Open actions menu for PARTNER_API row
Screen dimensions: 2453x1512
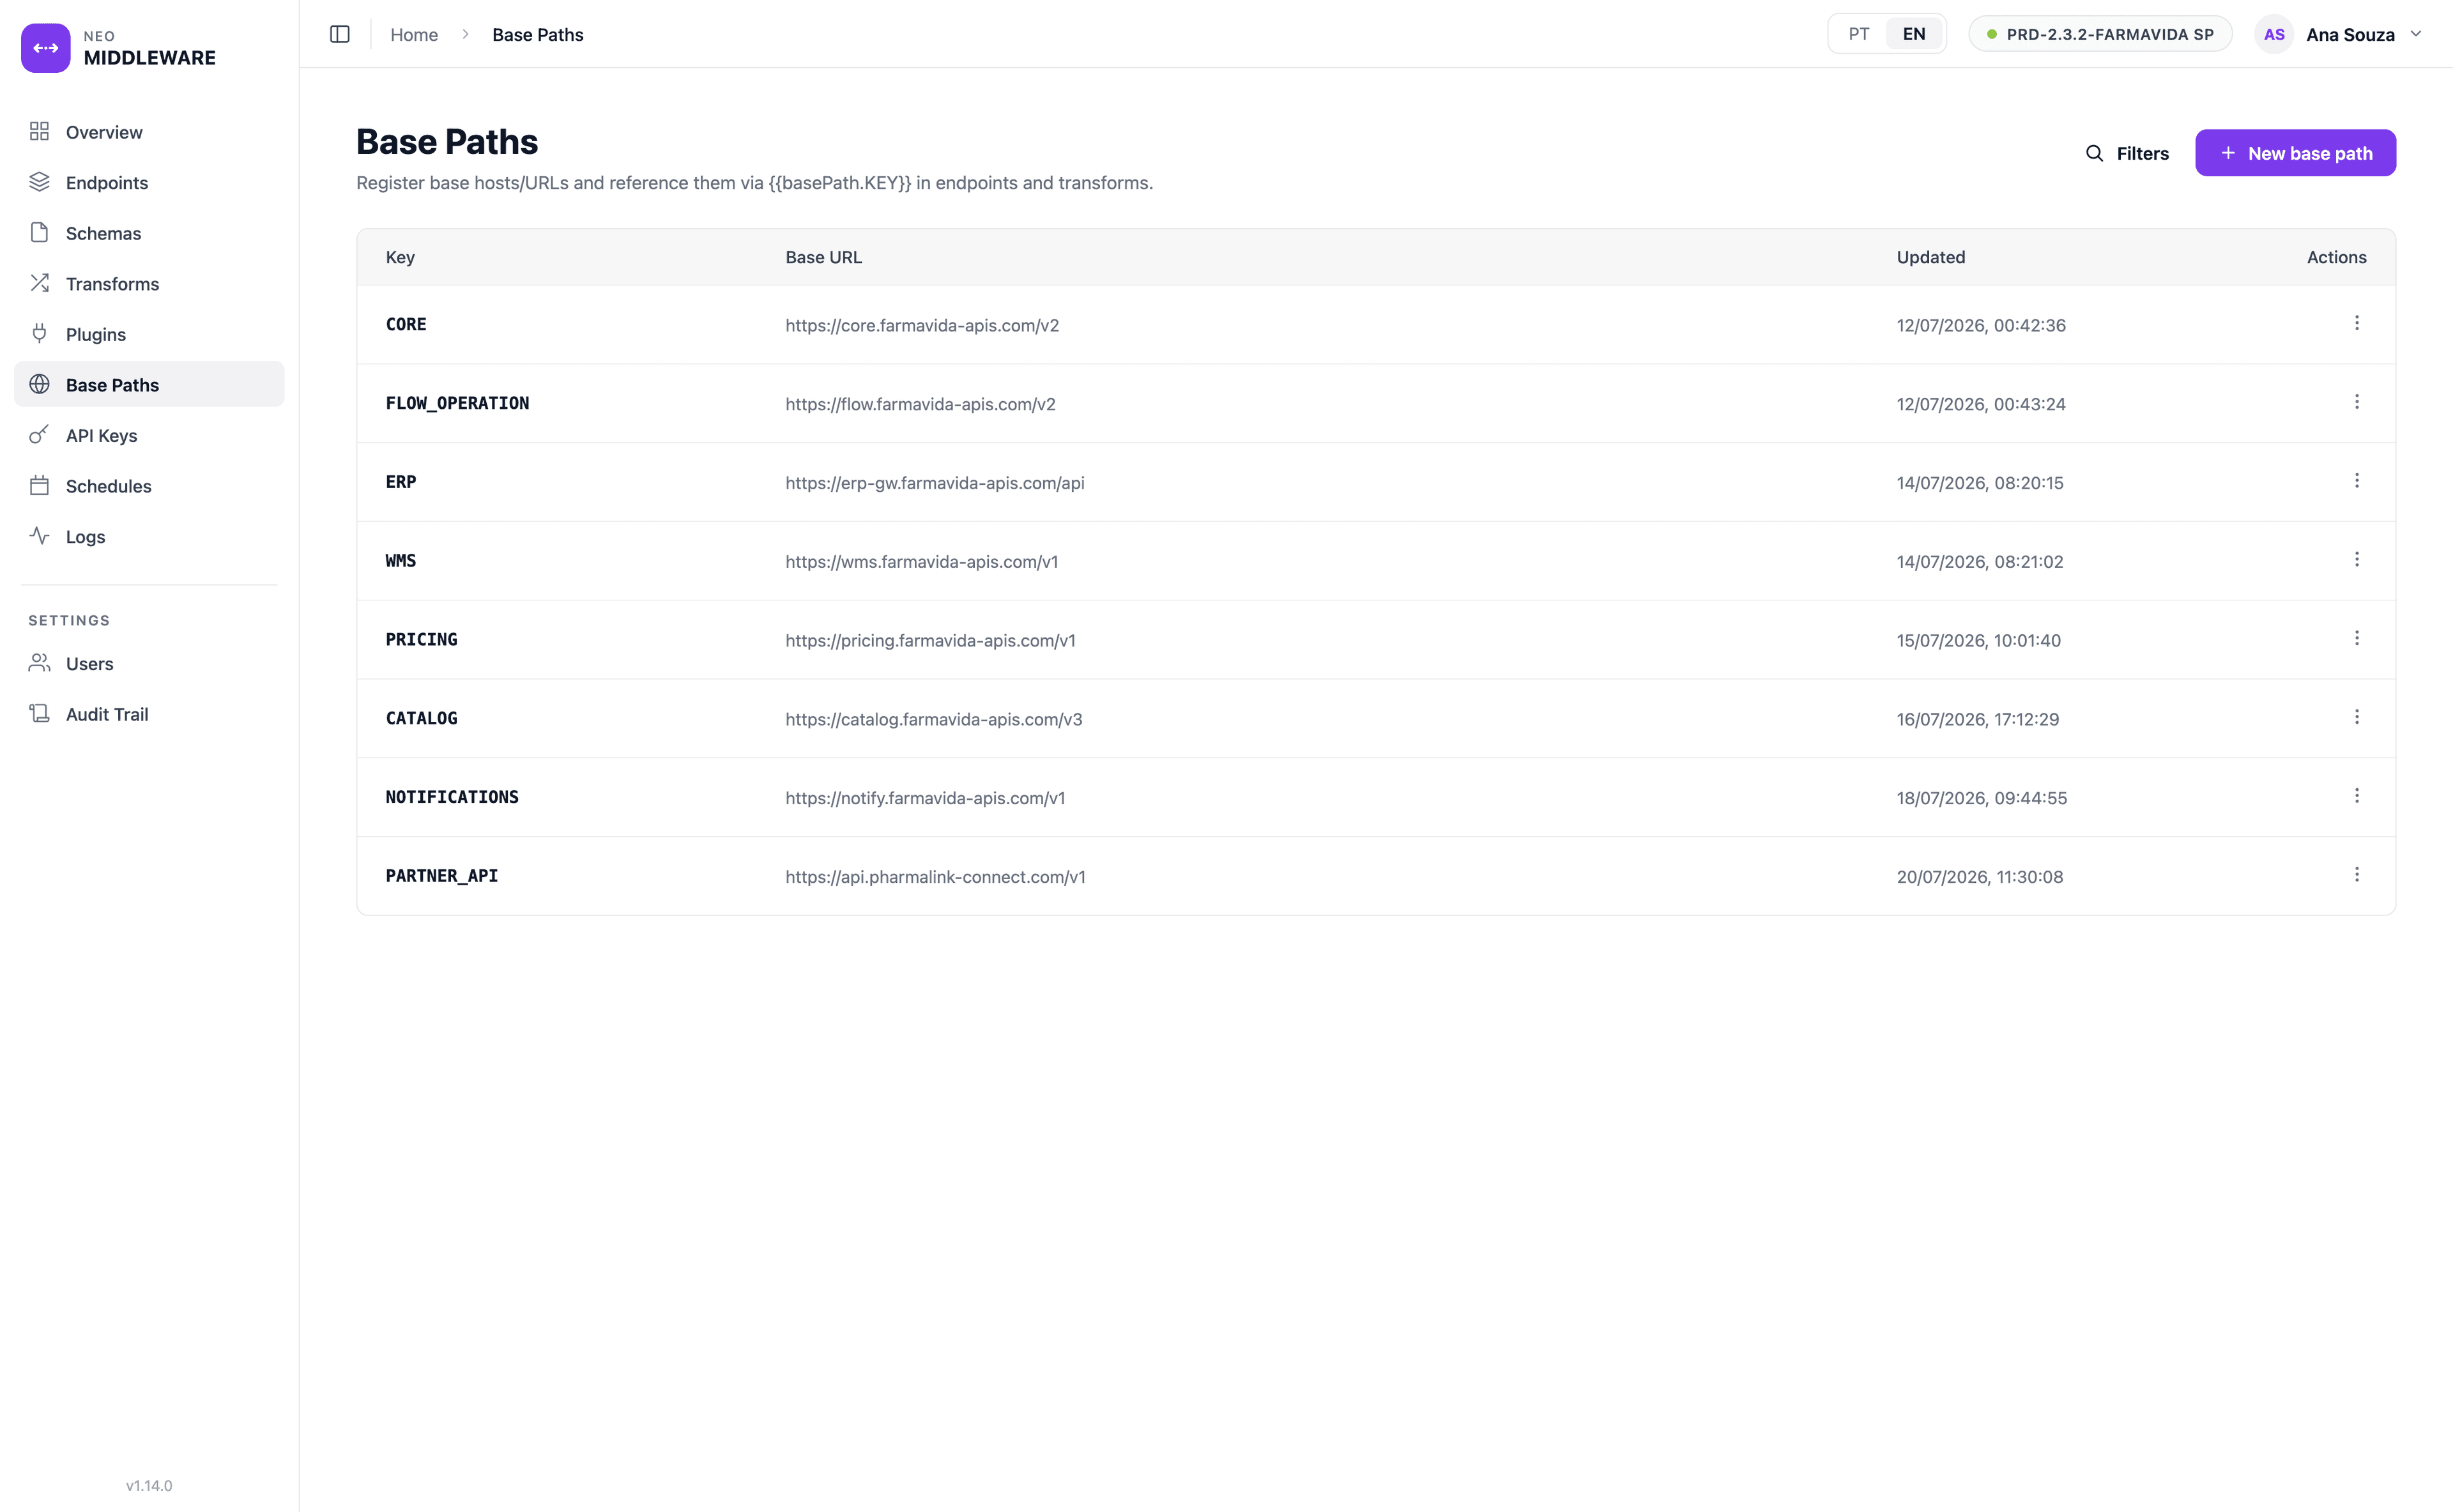[x=2357, y=875]
